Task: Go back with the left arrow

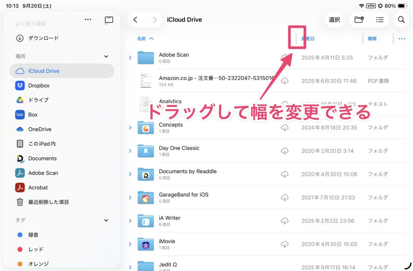Action: click(136, 20)
